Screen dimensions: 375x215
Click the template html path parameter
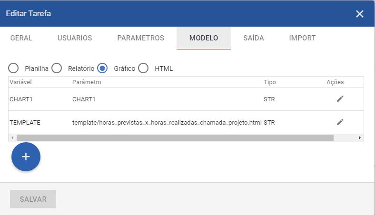coord(167,122)
